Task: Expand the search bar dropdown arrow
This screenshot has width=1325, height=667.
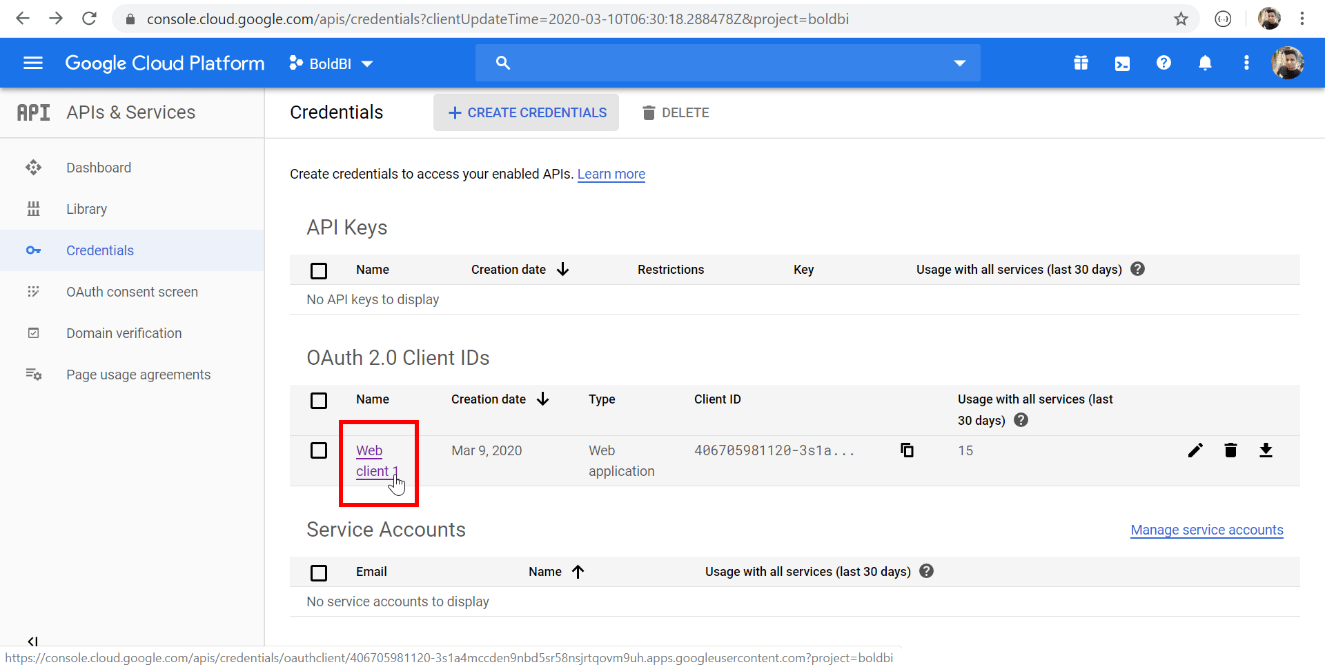Action: (x=960, y=63)
